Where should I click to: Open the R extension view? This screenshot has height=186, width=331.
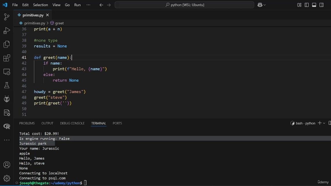(7, 126)
